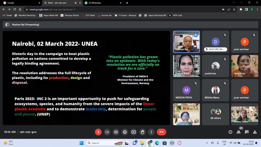The image size is (261, 147).
Task: Show the people participants panel
Action: [239, 132]
